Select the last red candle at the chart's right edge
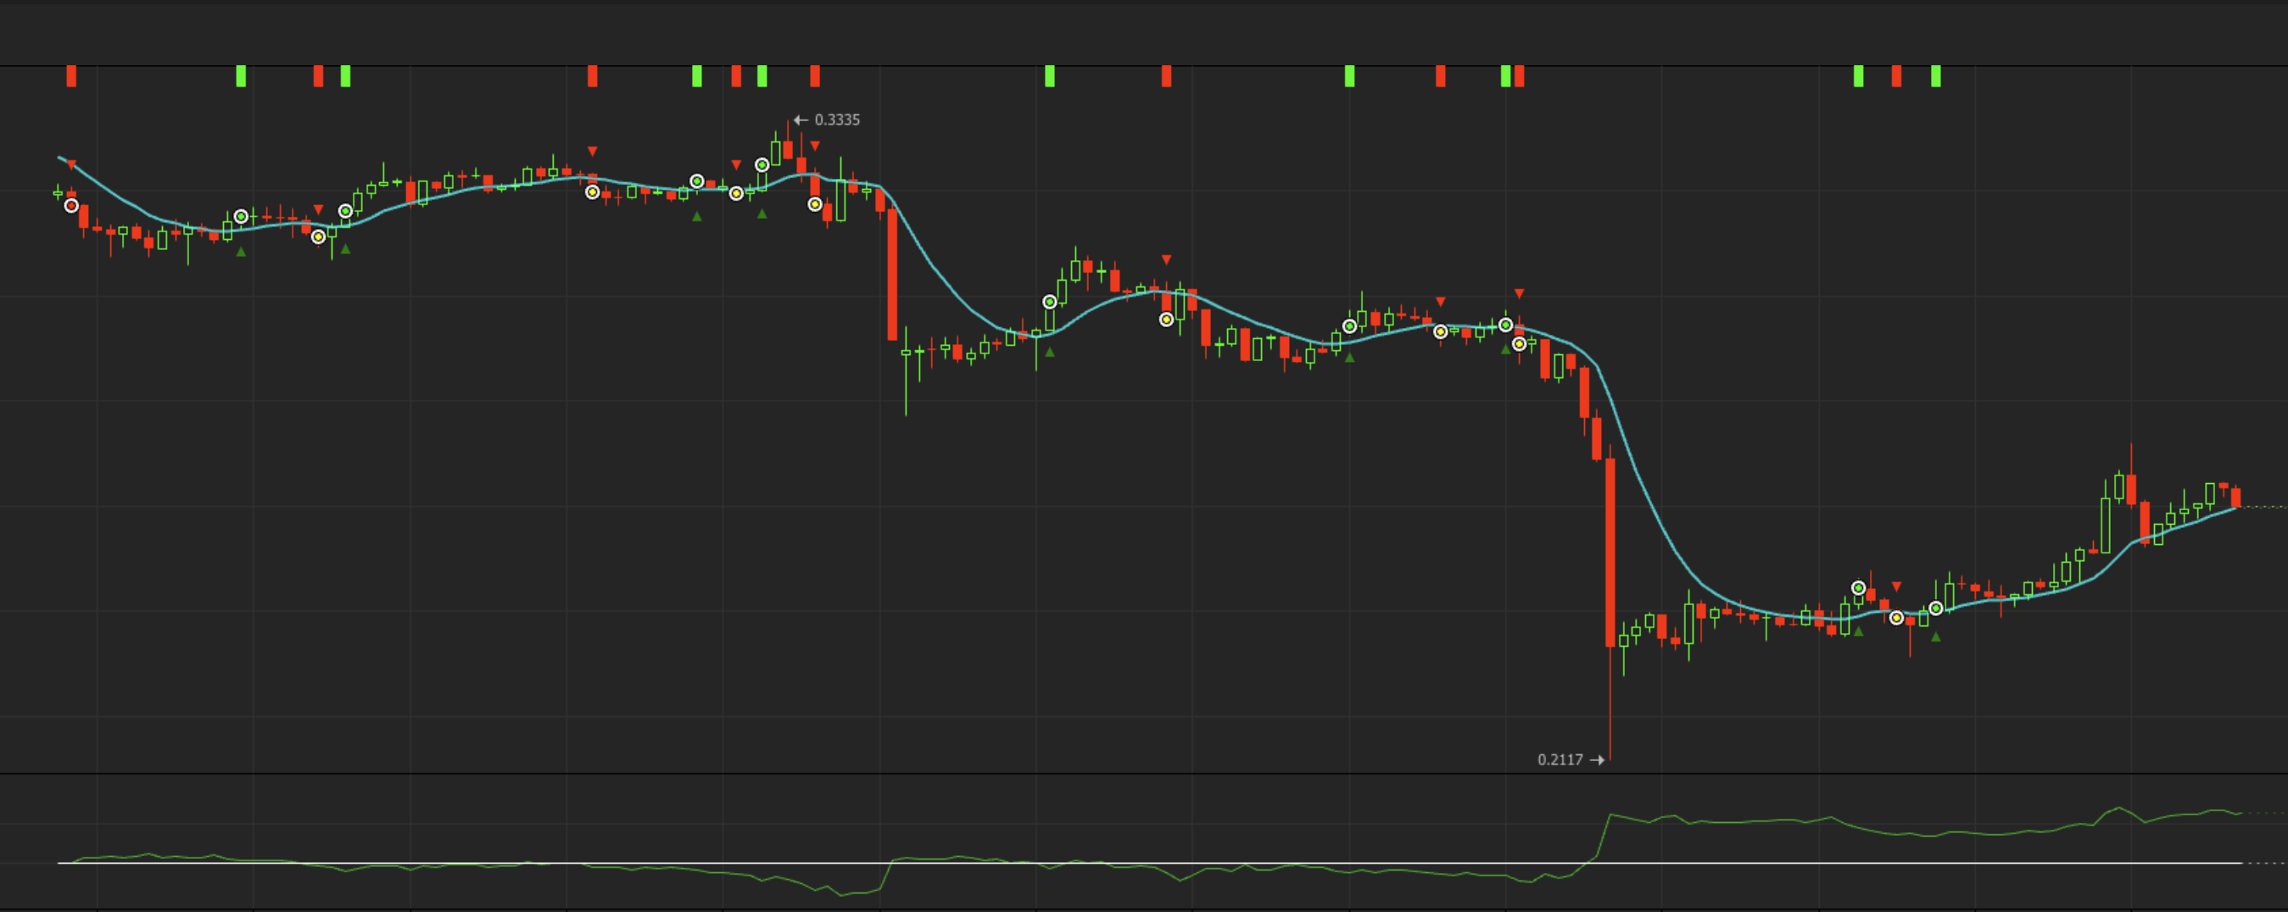Screen dimensions: 2288x912 2235,498
